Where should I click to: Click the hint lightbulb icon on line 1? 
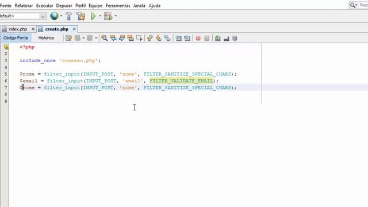6,47
